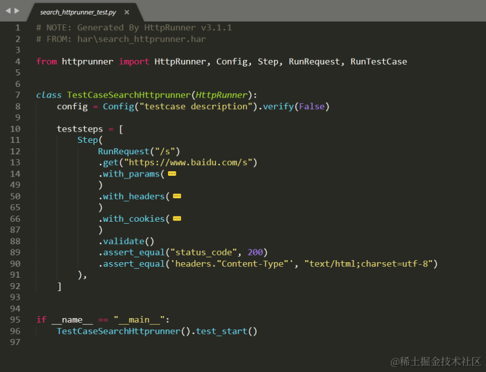486x372 pixels.
Task: Expand the folded with_headers block
Action: 177,196
